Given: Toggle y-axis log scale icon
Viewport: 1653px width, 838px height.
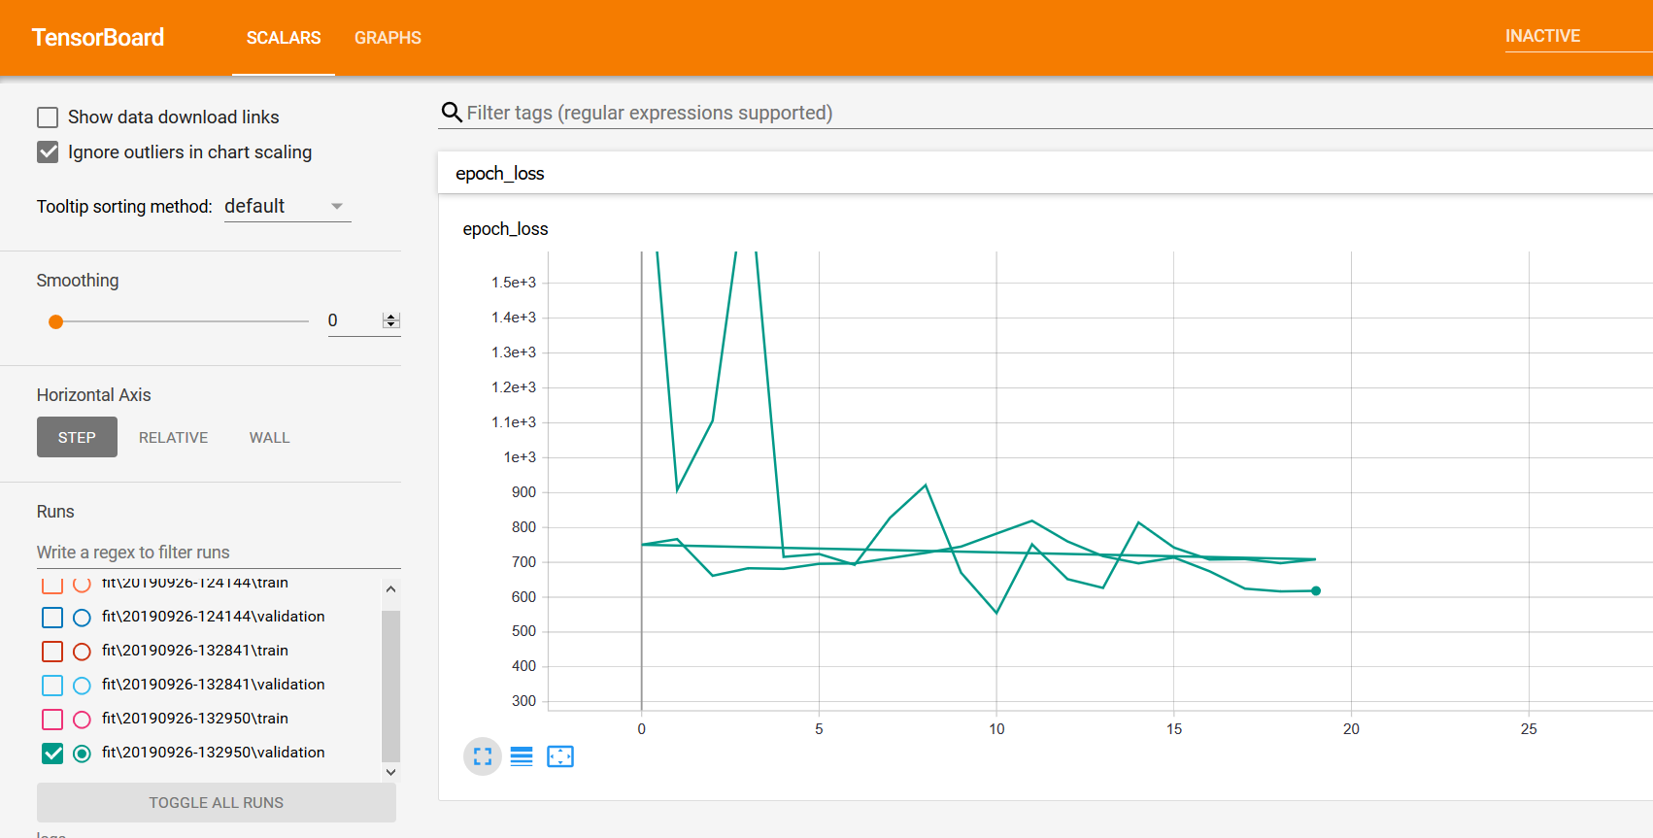Looking at the screenshot, I should [522, 756].
